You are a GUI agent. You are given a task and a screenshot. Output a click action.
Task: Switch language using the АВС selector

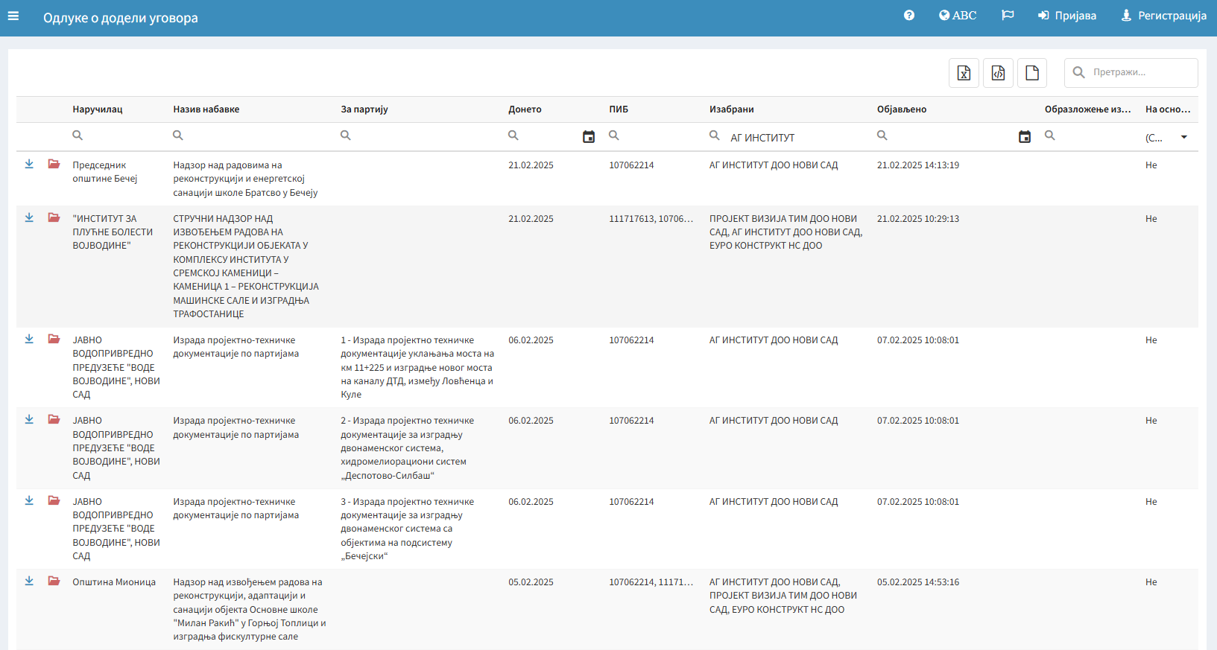point(958,16)
